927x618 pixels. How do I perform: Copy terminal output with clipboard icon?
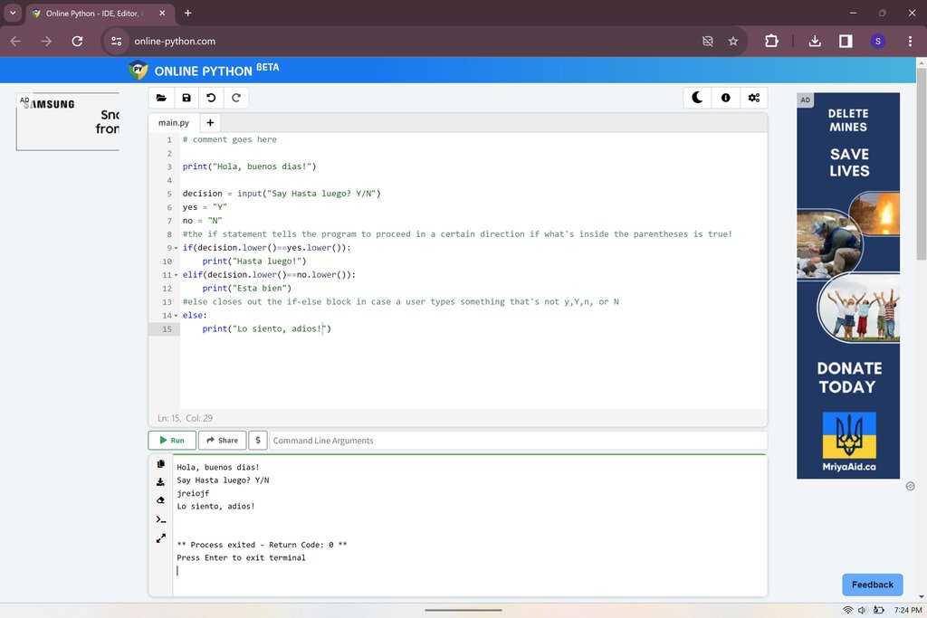[x=161, y=464]
